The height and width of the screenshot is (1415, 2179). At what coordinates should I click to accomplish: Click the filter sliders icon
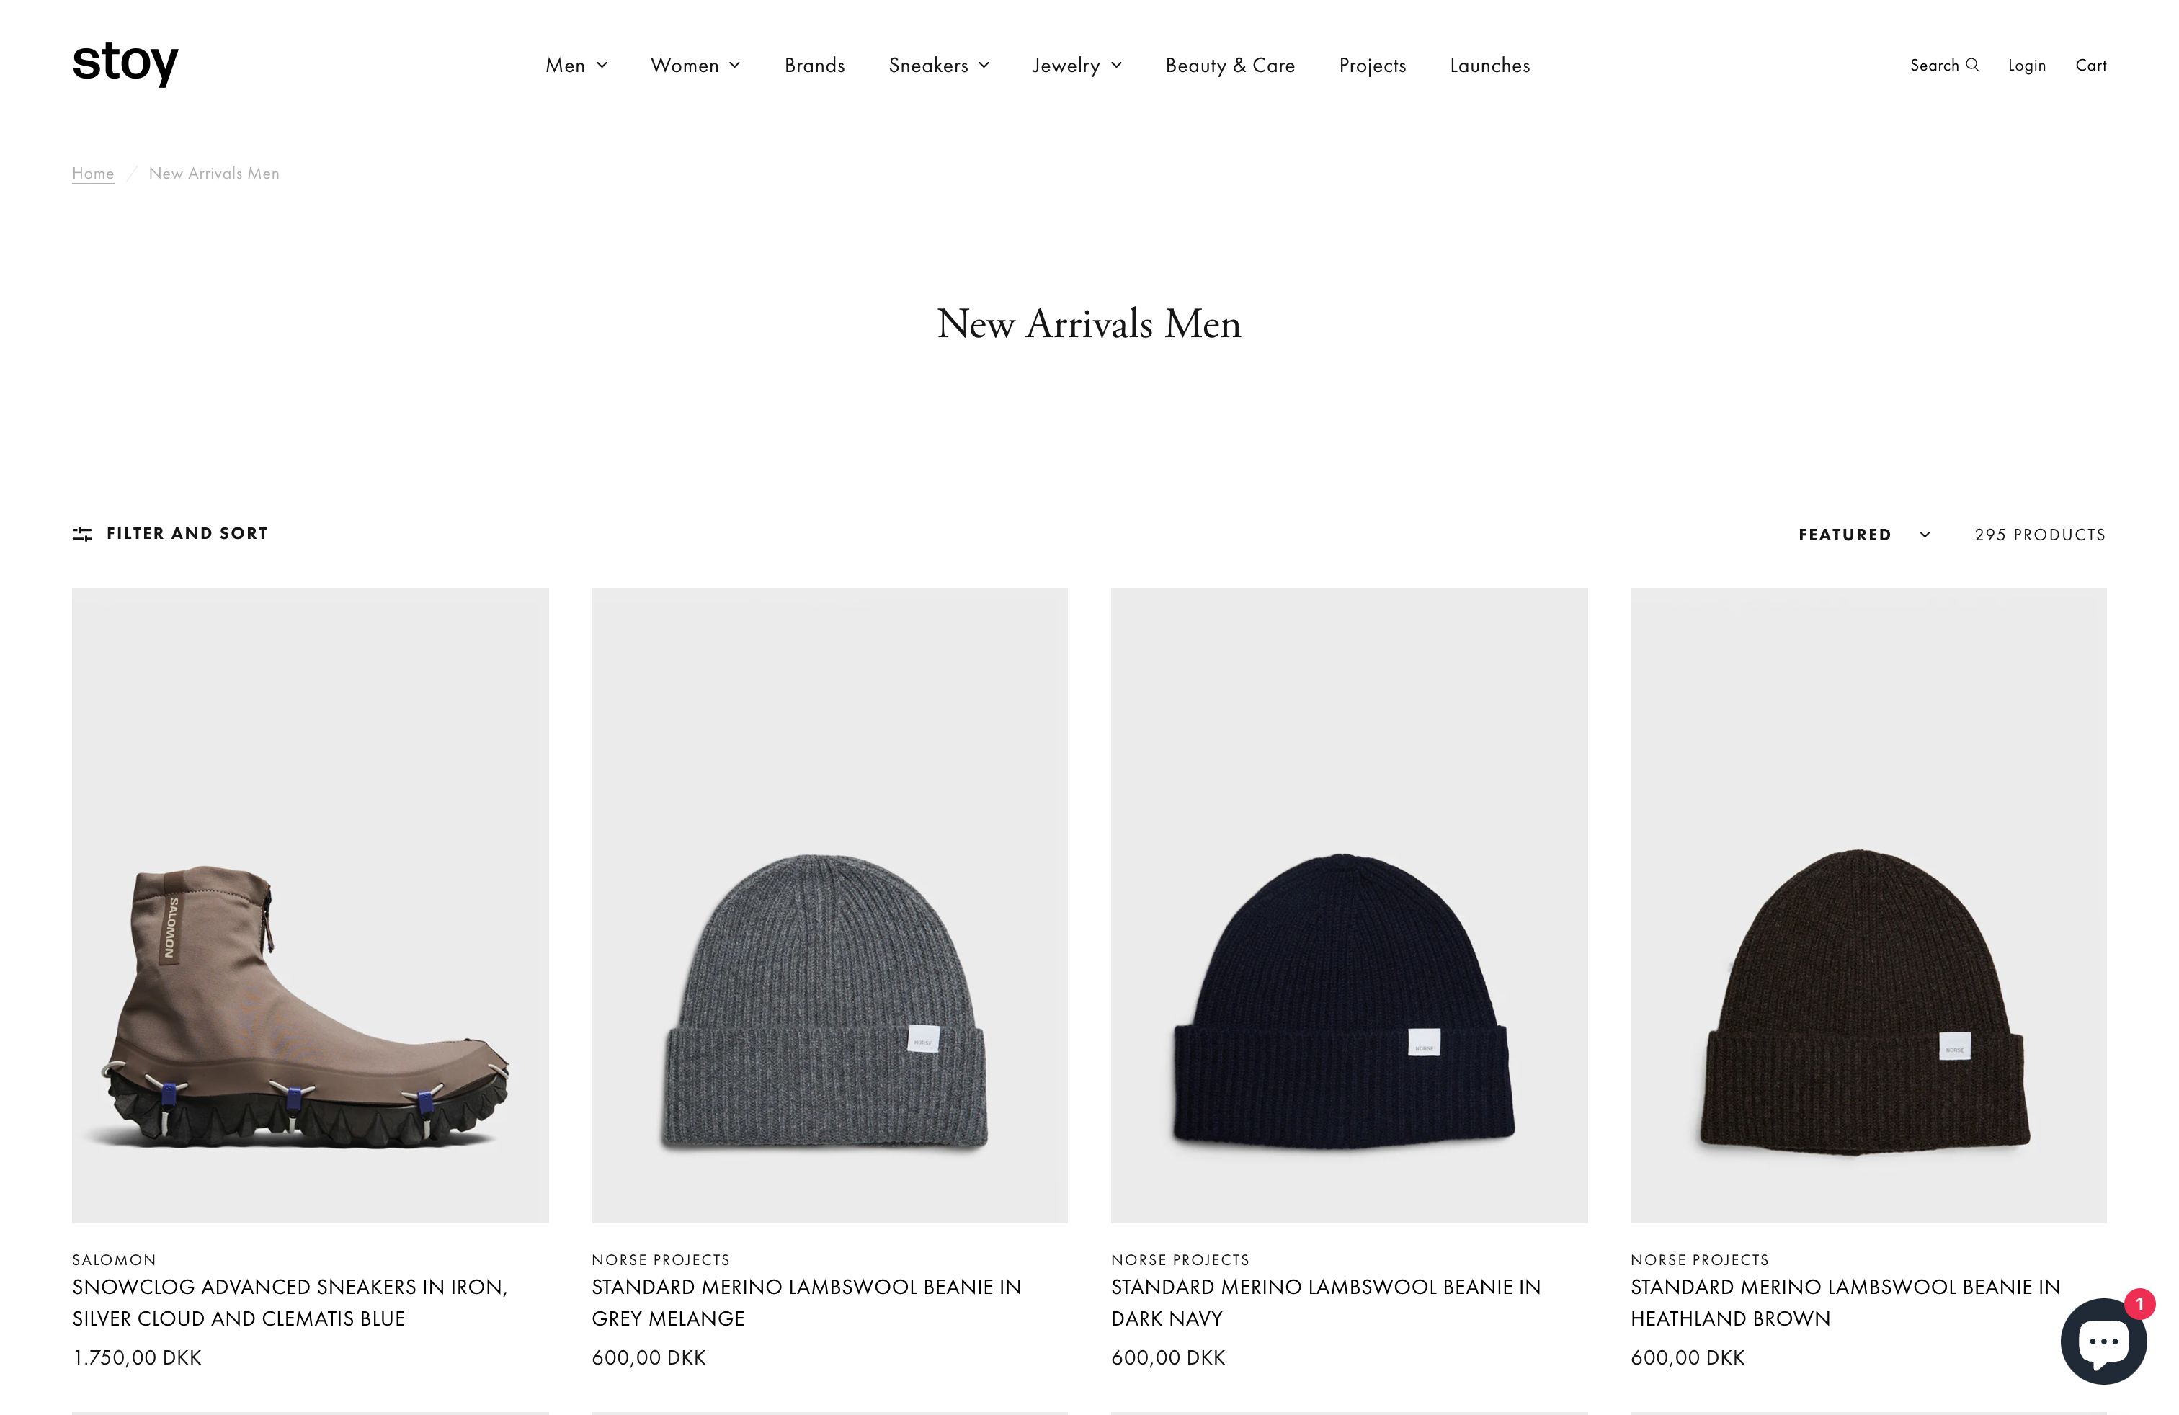tap(82, 534)
